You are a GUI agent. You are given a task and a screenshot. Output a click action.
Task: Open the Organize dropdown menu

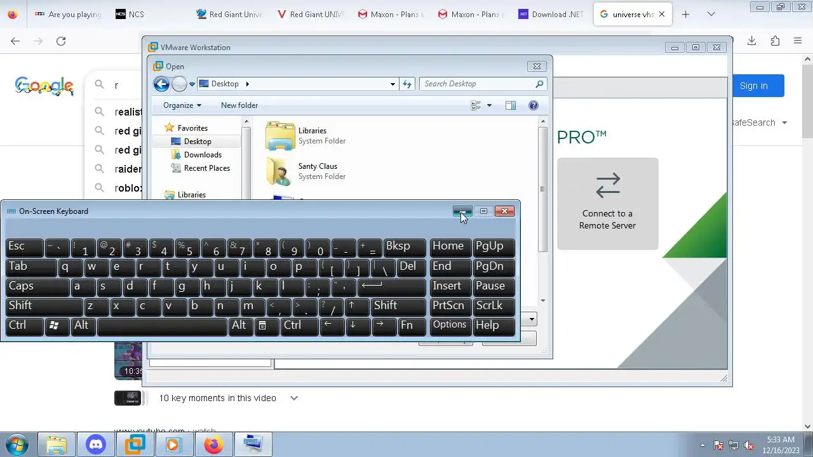click(182, 105)
